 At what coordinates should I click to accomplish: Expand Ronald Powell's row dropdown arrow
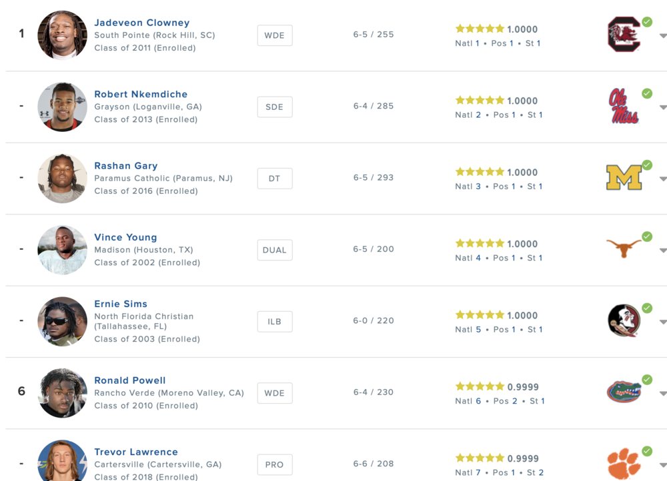coord(662,394)
